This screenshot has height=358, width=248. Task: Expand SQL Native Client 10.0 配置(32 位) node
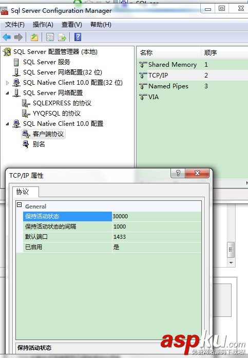point(7,83)
